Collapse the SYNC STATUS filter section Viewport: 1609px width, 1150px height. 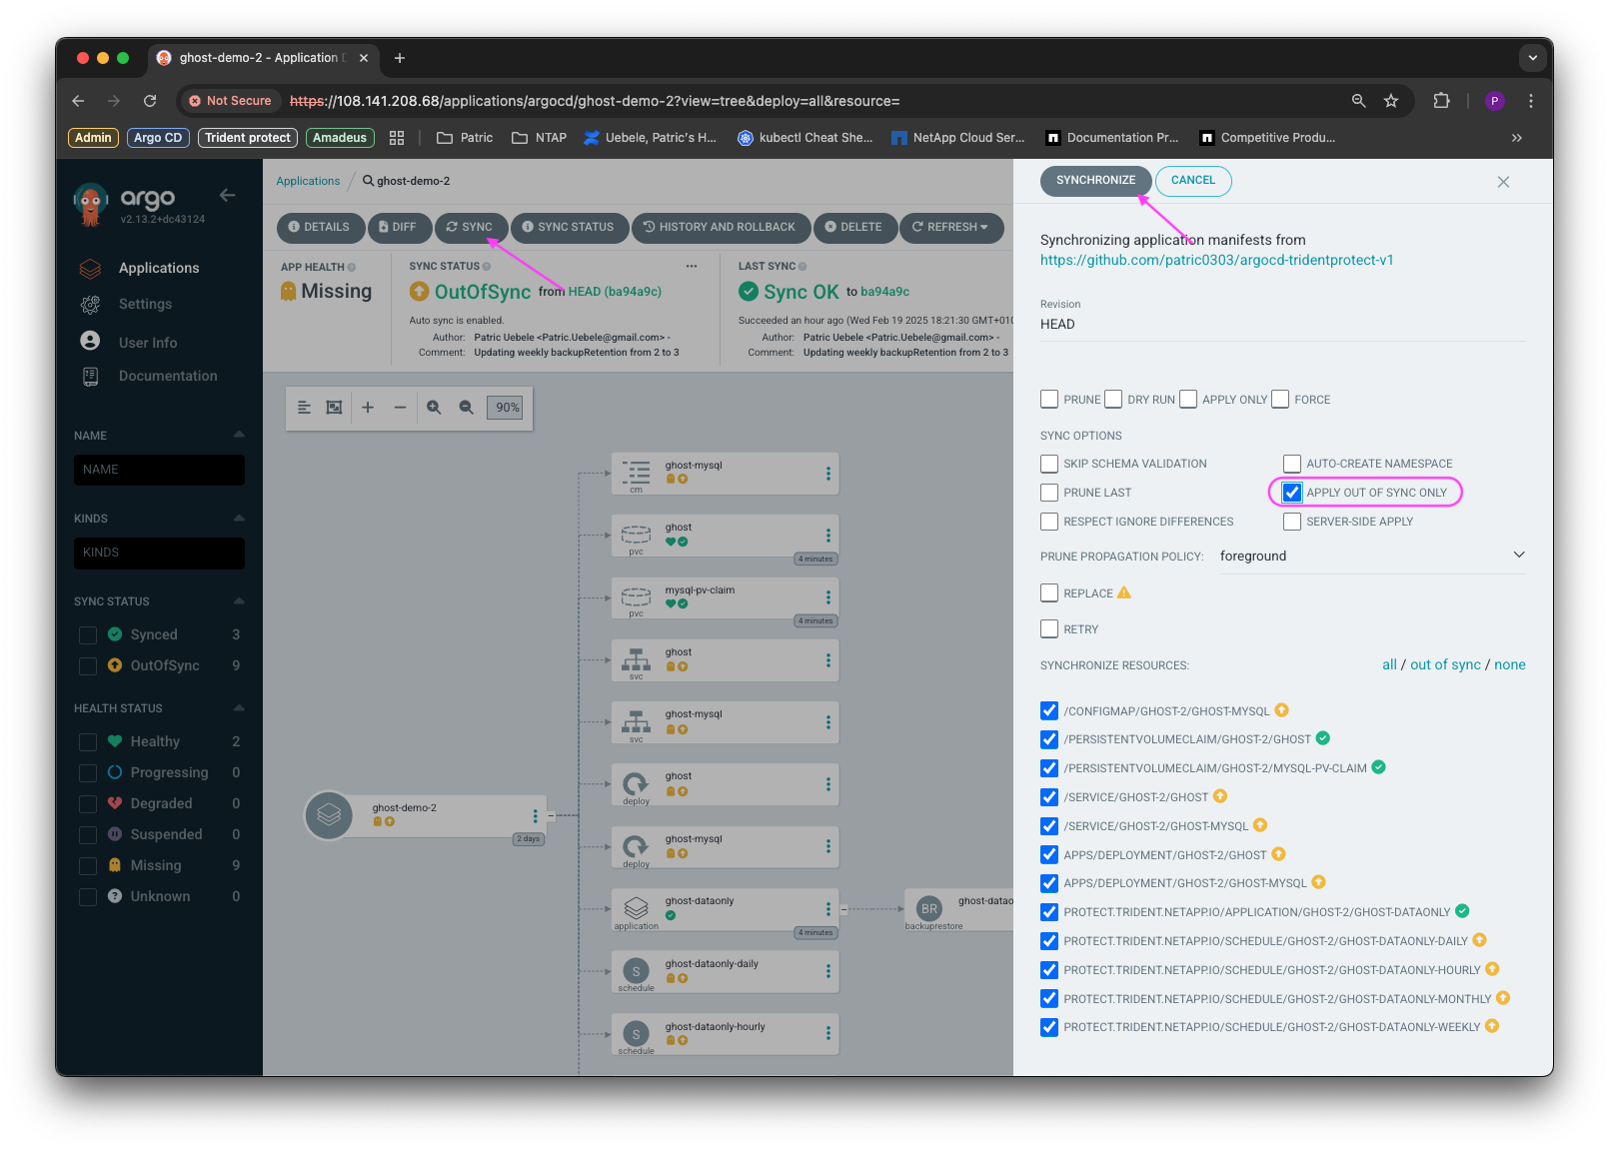(239, 600)
